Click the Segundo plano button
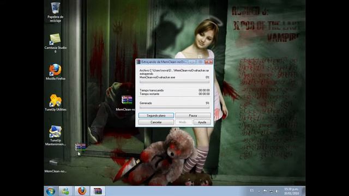 pyautogui.click(x=156, y=115)
